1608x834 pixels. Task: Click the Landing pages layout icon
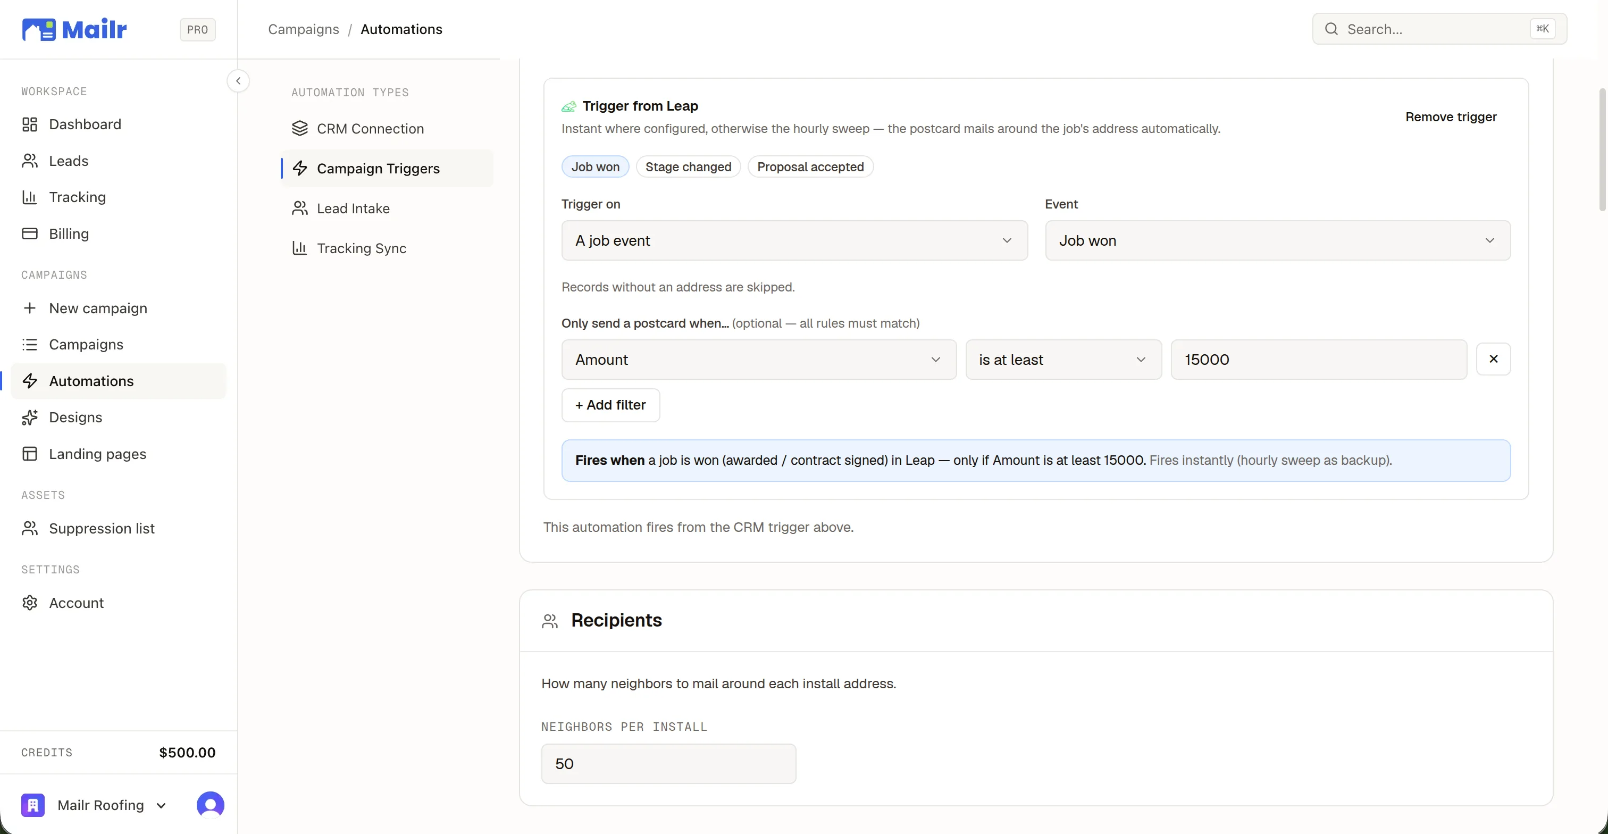click(29, 454)
